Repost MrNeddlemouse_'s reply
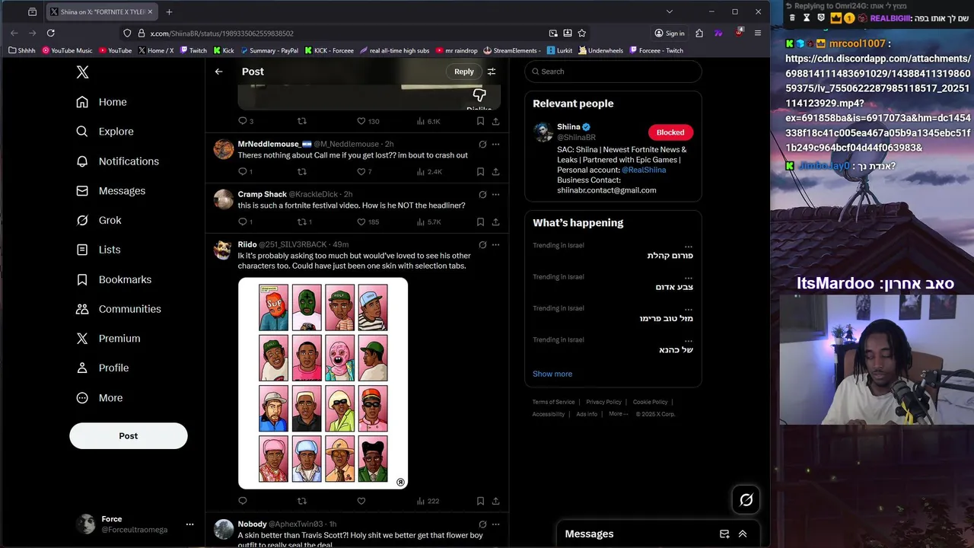Screen dimensions: 974x548 (x=302, y=171)
